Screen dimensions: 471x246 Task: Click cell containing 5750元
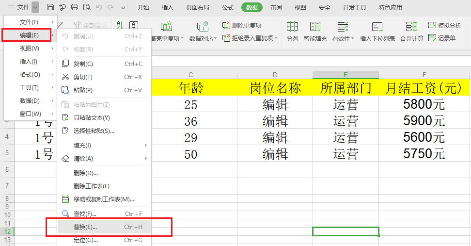(424, 153)
